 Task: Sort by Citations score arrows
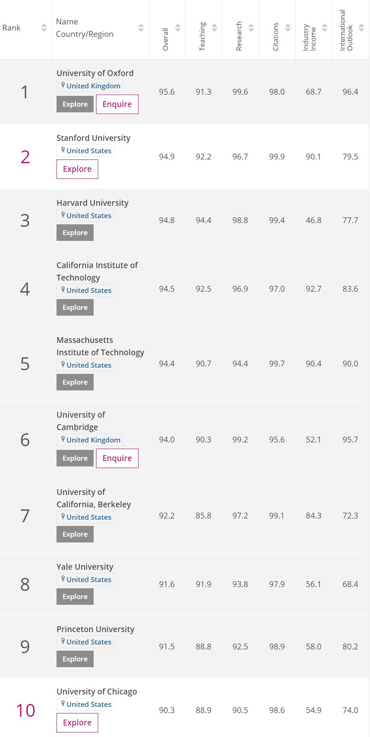(288, 28)
